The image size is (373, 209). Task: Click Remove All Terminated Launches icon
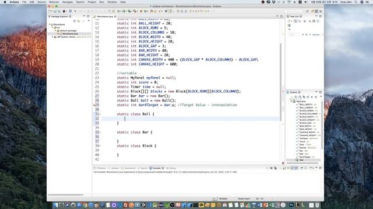point(275,168)
